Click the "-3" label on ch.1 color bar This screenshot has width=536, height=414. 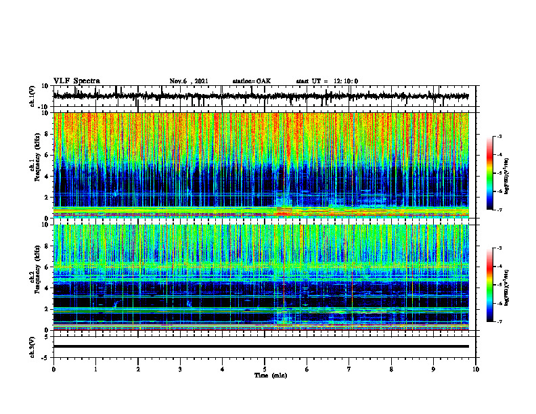pos(499,137)
